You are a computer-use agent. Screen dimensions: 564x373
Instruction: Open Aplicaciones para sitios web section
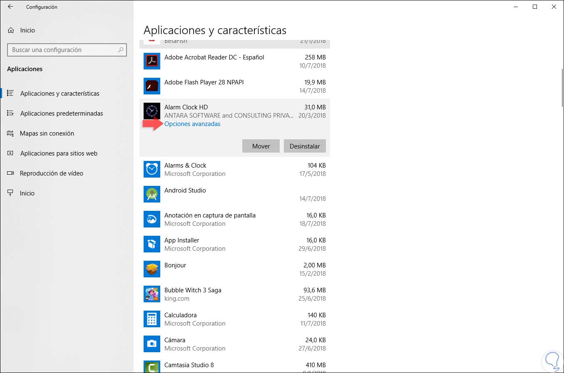coord(67,153)
